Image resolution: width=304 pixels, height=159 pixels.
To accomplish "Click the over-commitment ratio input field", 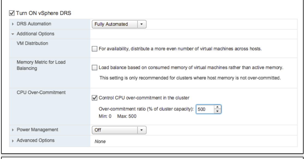I will point(205,109).
